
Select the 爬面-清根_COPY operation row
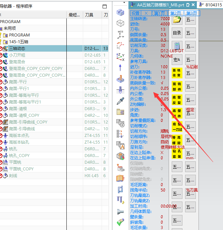click(54, 116)
